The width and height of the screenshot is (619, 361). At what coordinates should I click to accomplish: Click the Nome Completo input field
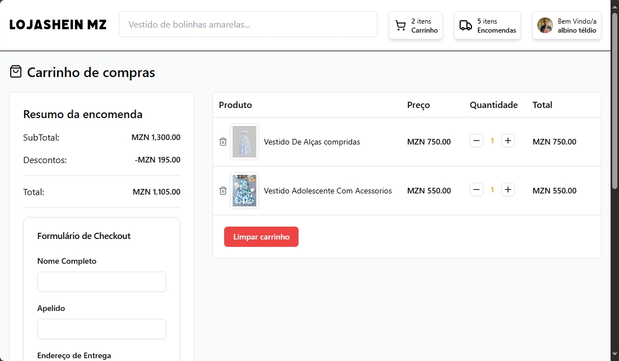click(101, 282)
